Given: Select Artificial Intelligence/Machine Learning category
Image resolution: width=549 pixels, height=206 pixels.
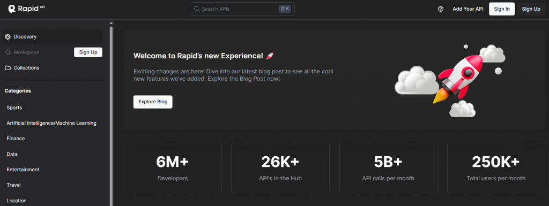Looking at the screenshot, I should point(51,123).
